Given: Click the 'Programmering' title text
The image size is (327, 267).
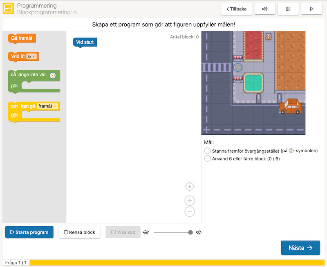Looking at the screenshot, I should [x=37, y=6].
